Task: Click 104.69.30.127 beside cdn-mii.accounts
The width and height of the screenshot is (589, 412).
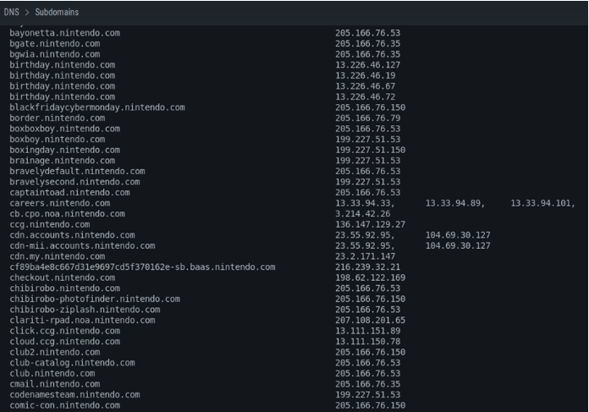Action: coord(458,245)
